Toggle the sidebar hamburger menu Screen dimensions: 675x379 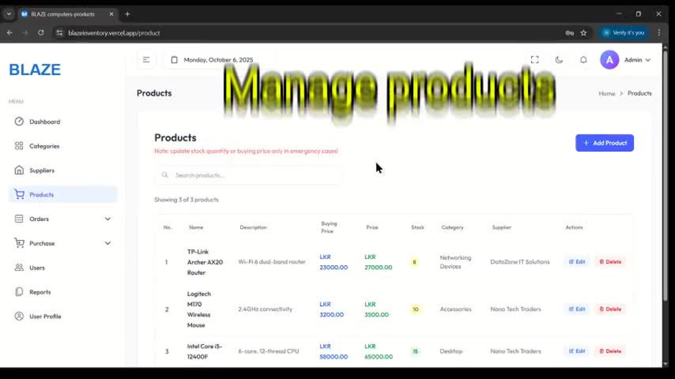tap(146, 60)
